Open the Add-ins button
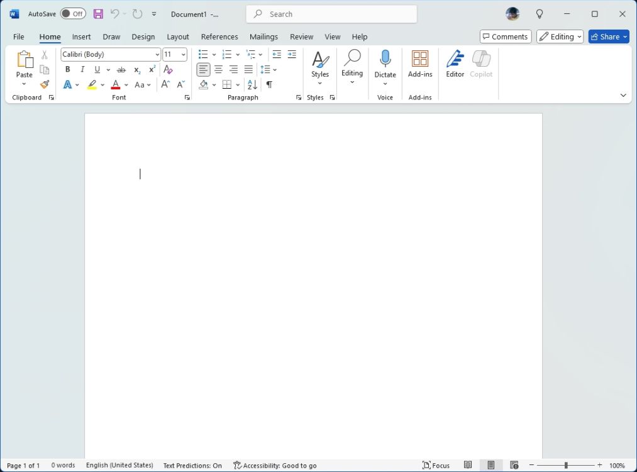This screenshot has height=472, width=637. [x=420, y=64]
